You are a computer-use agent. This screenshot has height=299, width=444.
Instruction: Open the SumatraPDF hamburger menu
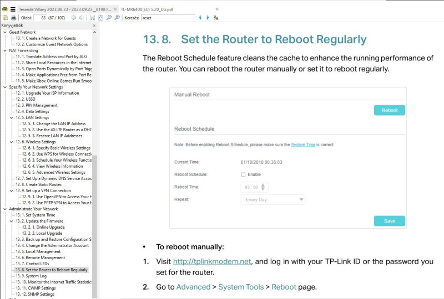tap(13, 9)
